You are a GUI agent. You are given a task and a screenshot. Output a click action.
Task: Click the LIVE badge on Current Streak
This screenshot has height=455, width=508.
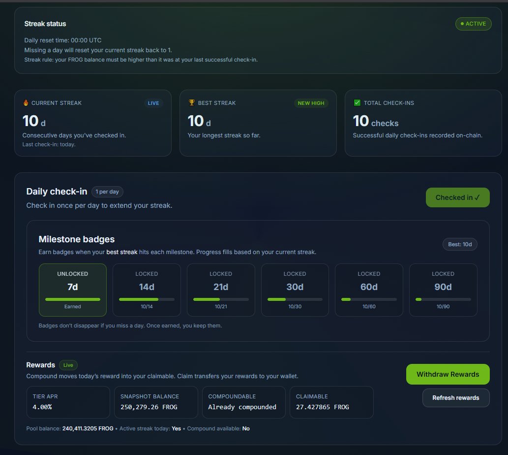pos(153,103)
